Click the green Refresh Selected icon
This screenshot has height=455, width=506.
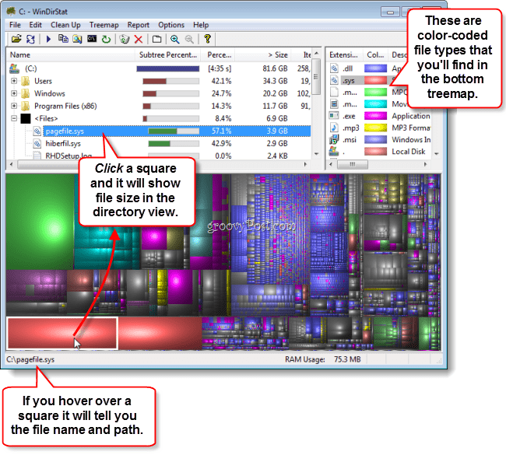point(106,40)
